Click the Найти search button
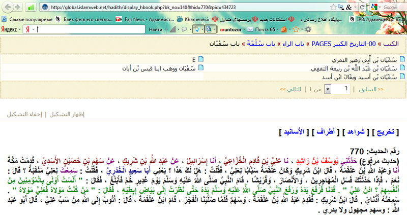 155,29
